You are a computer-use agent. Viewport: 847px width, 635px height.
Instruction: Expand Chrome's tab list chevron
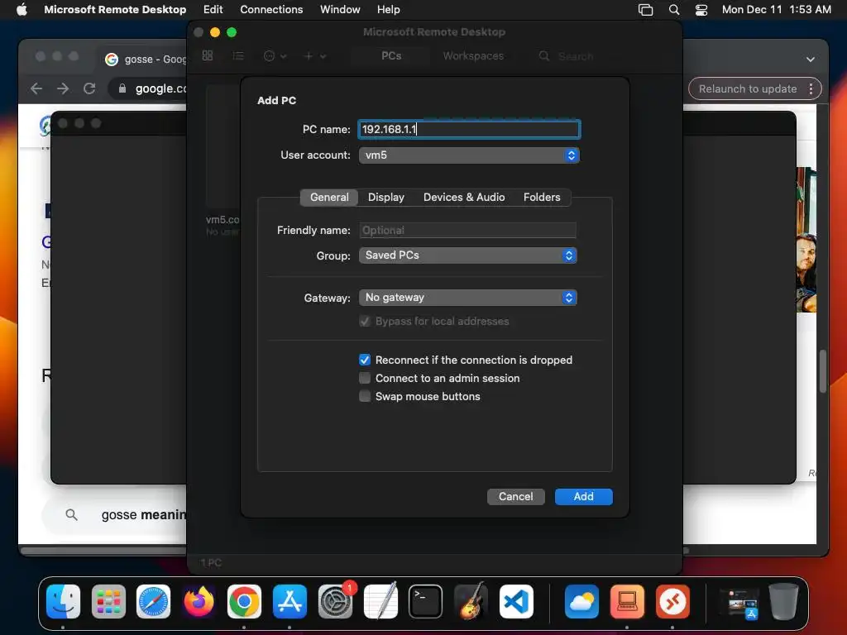point(811,60)
